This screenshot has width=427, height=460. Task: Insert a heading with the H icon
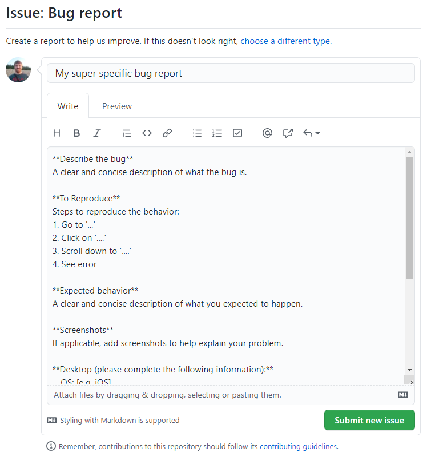(57, 133)
